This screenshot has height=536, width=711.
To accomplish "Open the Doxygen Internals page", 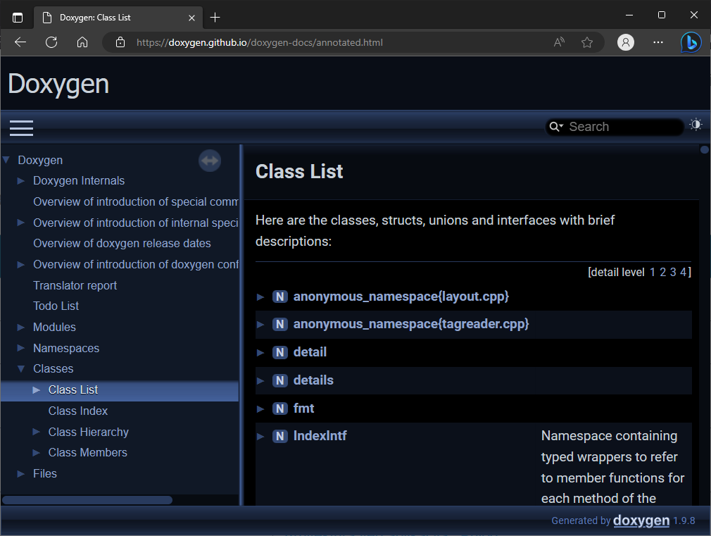I will click(x=79, y=180).
